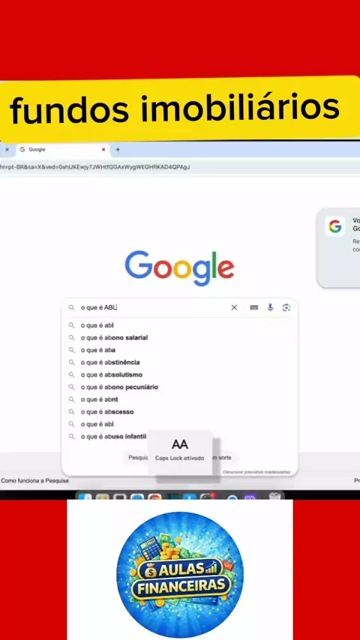Click the magnifier icon in the search box
Screen dimensions: 360x640
click(71, 307)
